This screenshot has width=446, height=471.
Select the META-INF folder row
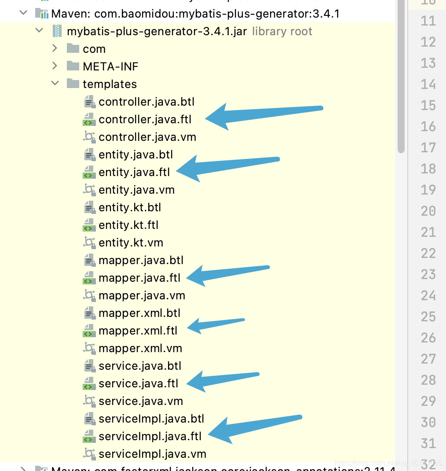(110, 66)
